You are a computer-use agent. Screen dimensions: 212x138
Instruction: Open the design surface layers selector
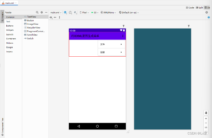click(x=65, y=13)
